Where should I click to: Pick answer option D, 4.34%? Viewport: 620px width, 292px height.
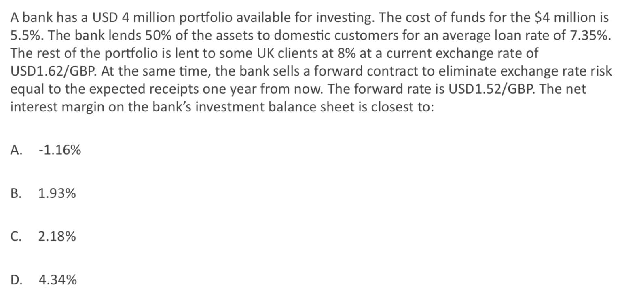pos(58,279)
